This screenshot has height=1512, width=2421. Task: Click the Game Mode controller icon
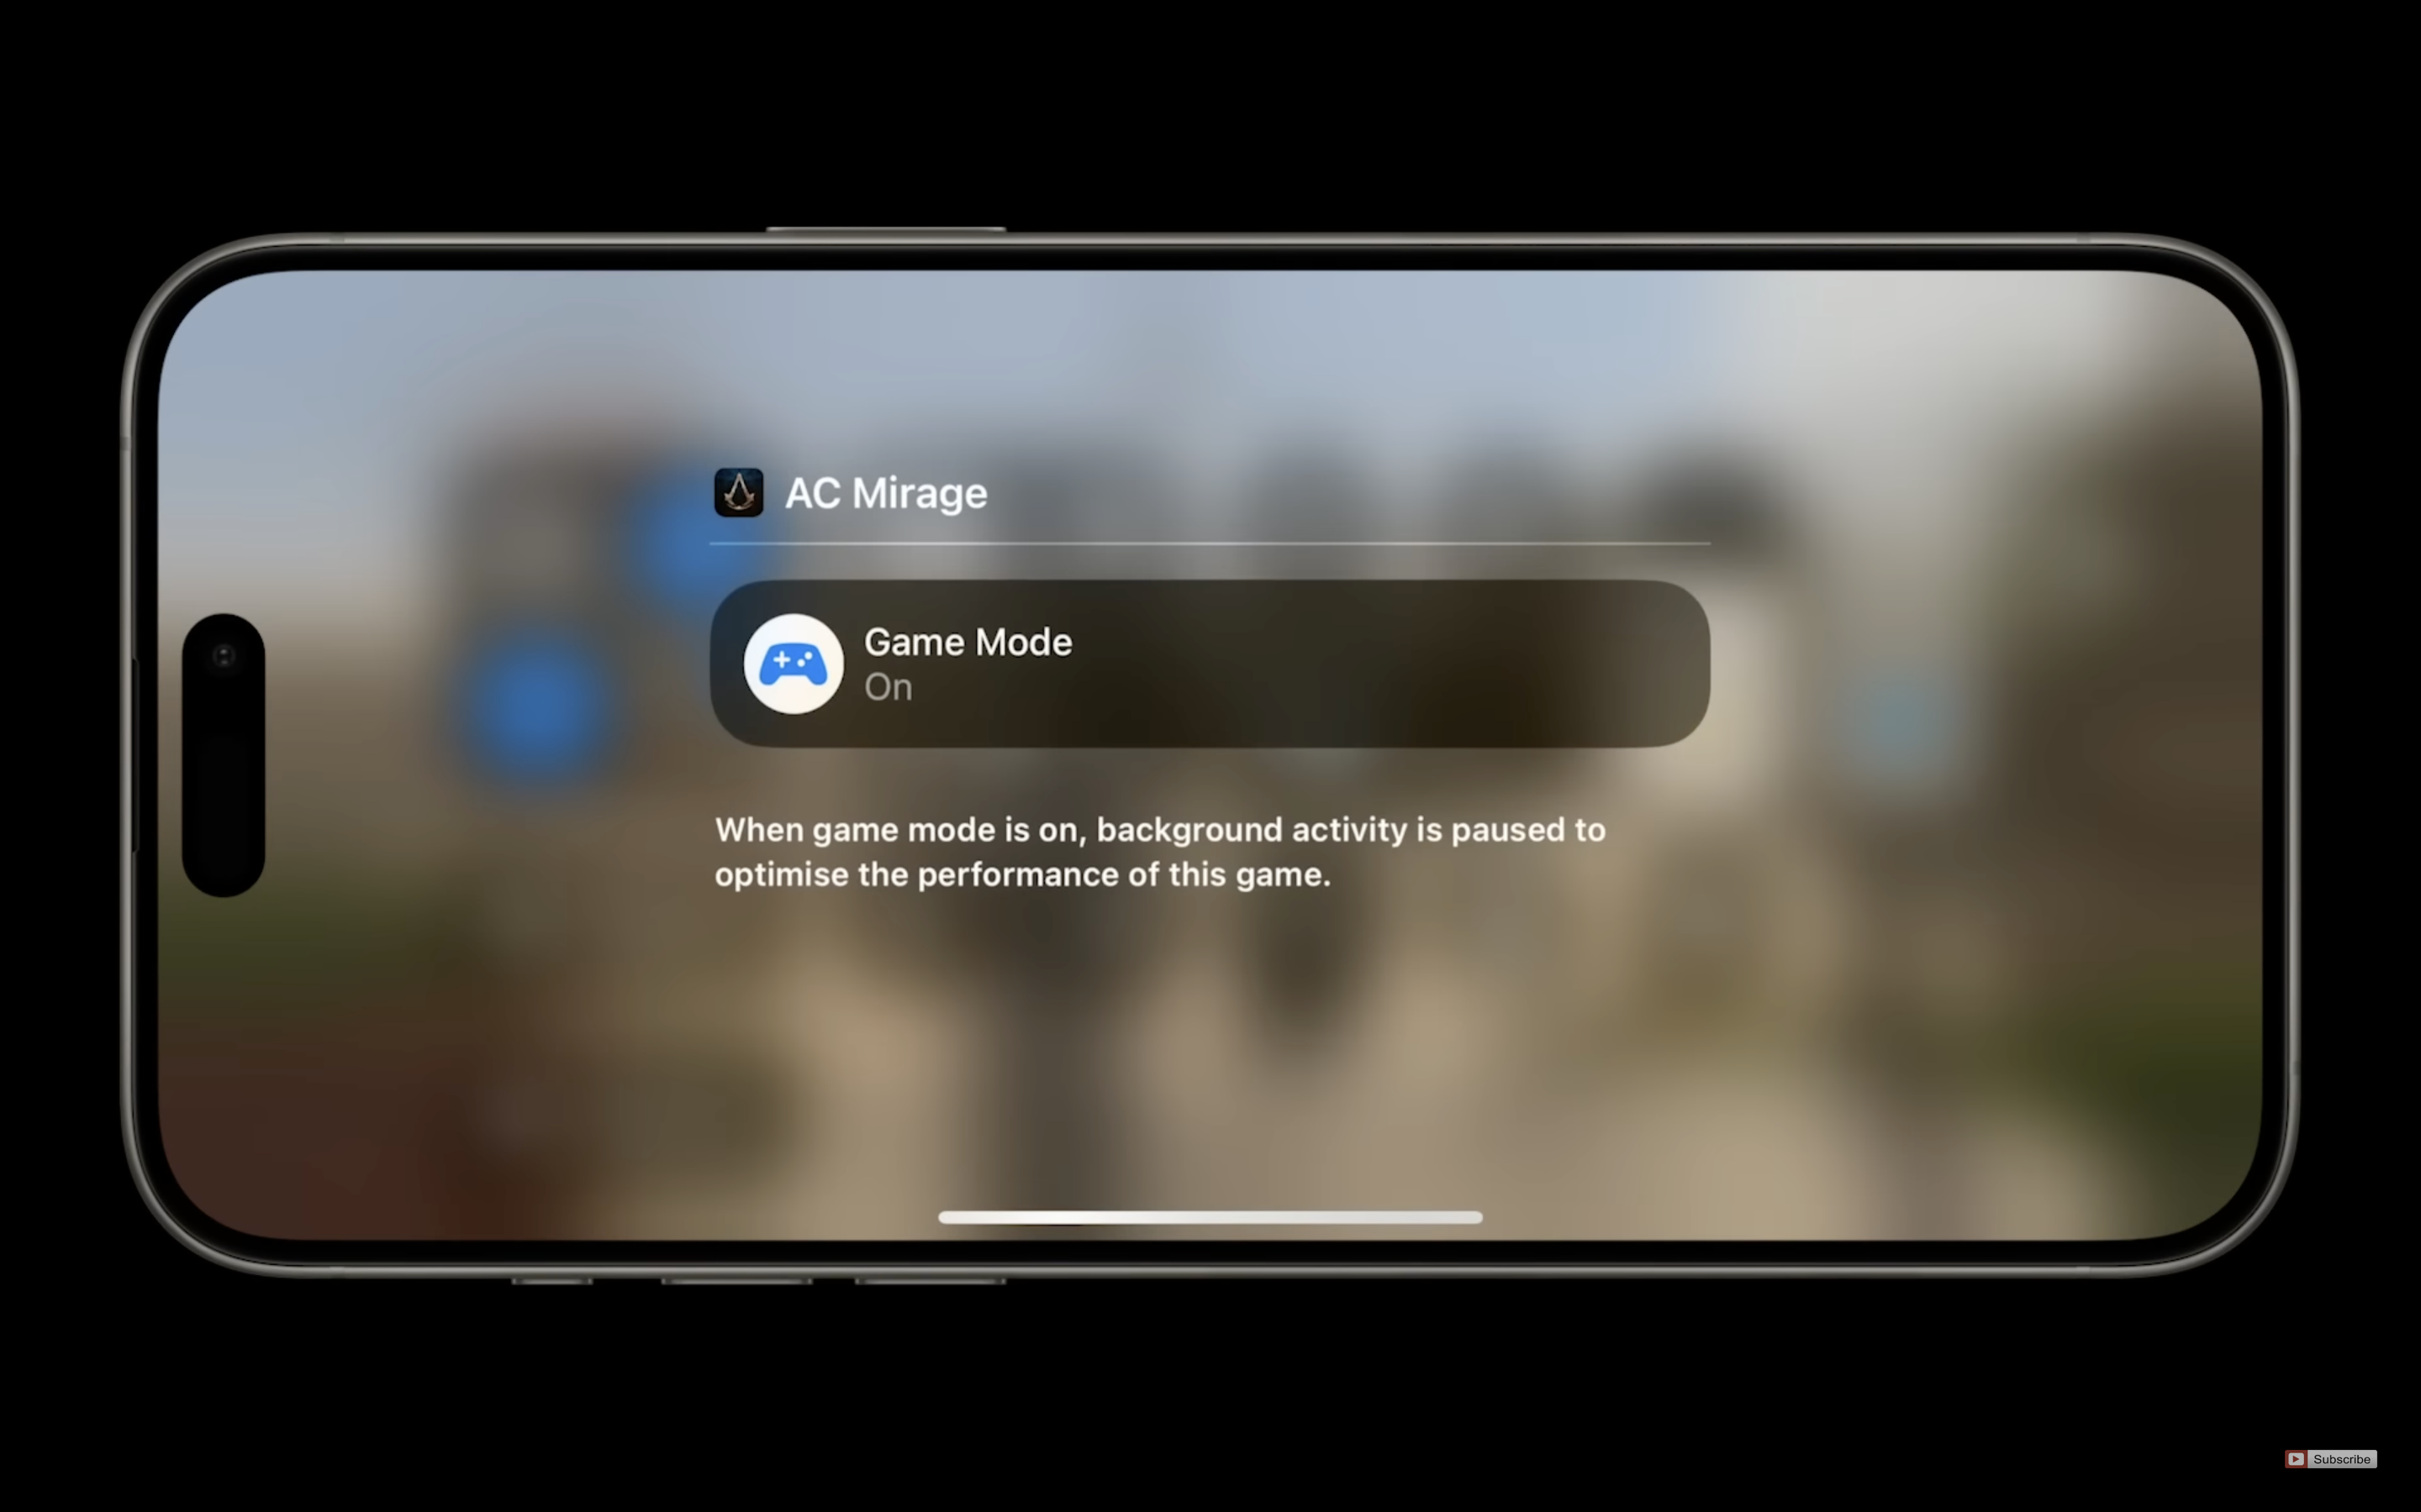[793, 662]
